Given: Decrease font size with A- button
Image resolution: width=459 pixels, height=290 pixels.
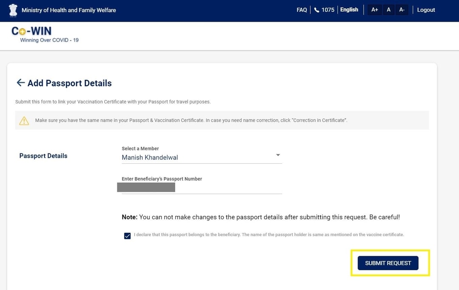Looking at the screenshot, I should click(x=402, y=10).
